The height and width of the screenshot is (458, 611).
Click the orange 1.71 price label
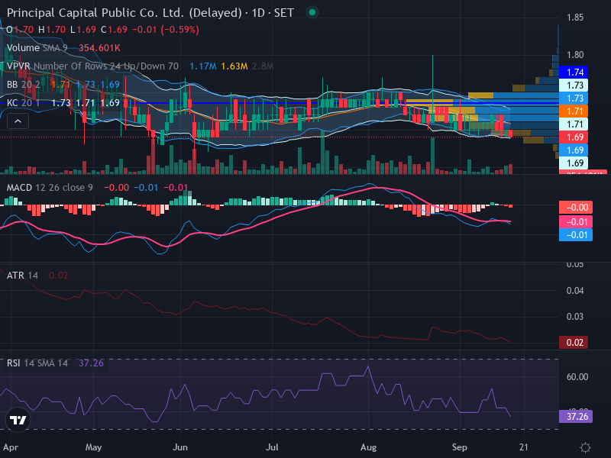[x=574, y=111]
